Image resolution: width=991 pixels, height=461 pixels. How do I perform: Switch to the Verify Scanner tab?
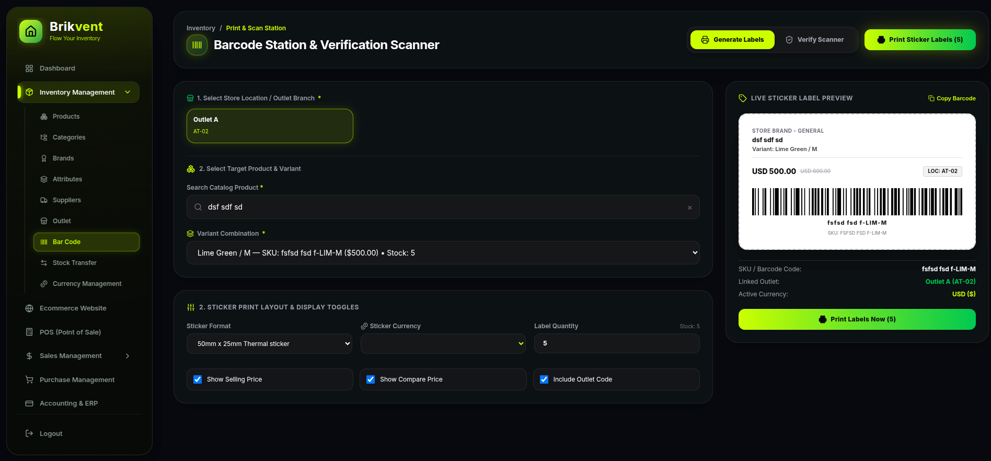click(x=815, y=40)
